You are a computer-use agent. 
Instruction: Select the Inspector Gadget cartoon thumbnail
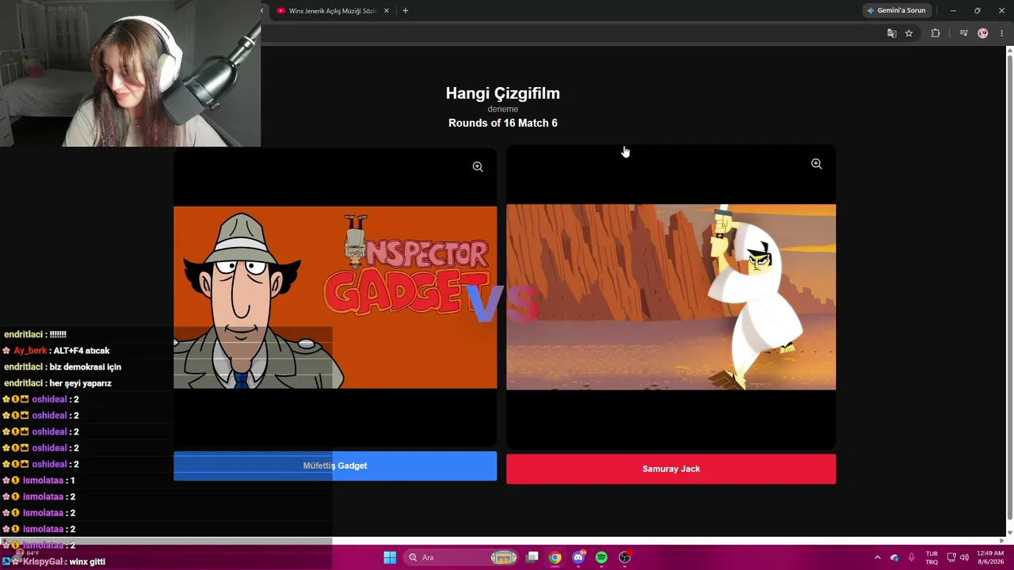pyautogui.click(x=335, y=298)
